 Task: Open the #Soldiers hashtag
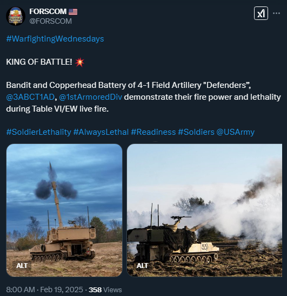196,132
